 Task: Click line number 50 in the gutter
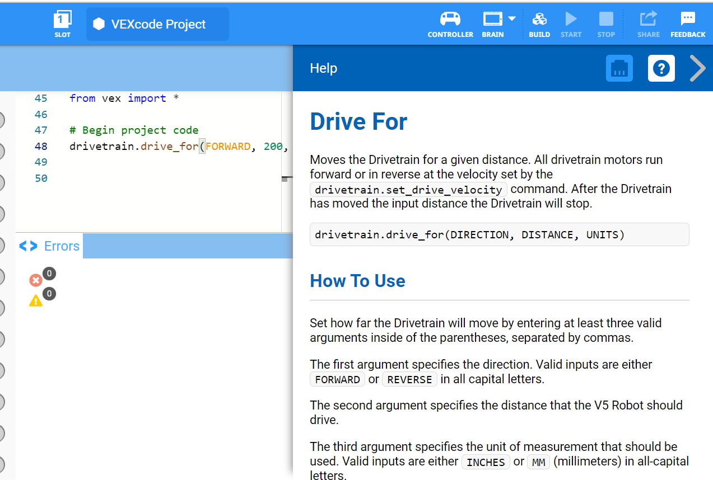click(x=41, y=178)
